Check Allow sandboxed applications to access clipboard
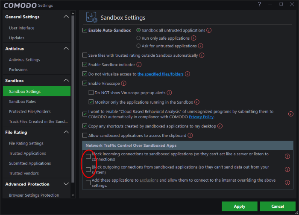The height and width of the screenshot is (215, 299). point(85,135)
